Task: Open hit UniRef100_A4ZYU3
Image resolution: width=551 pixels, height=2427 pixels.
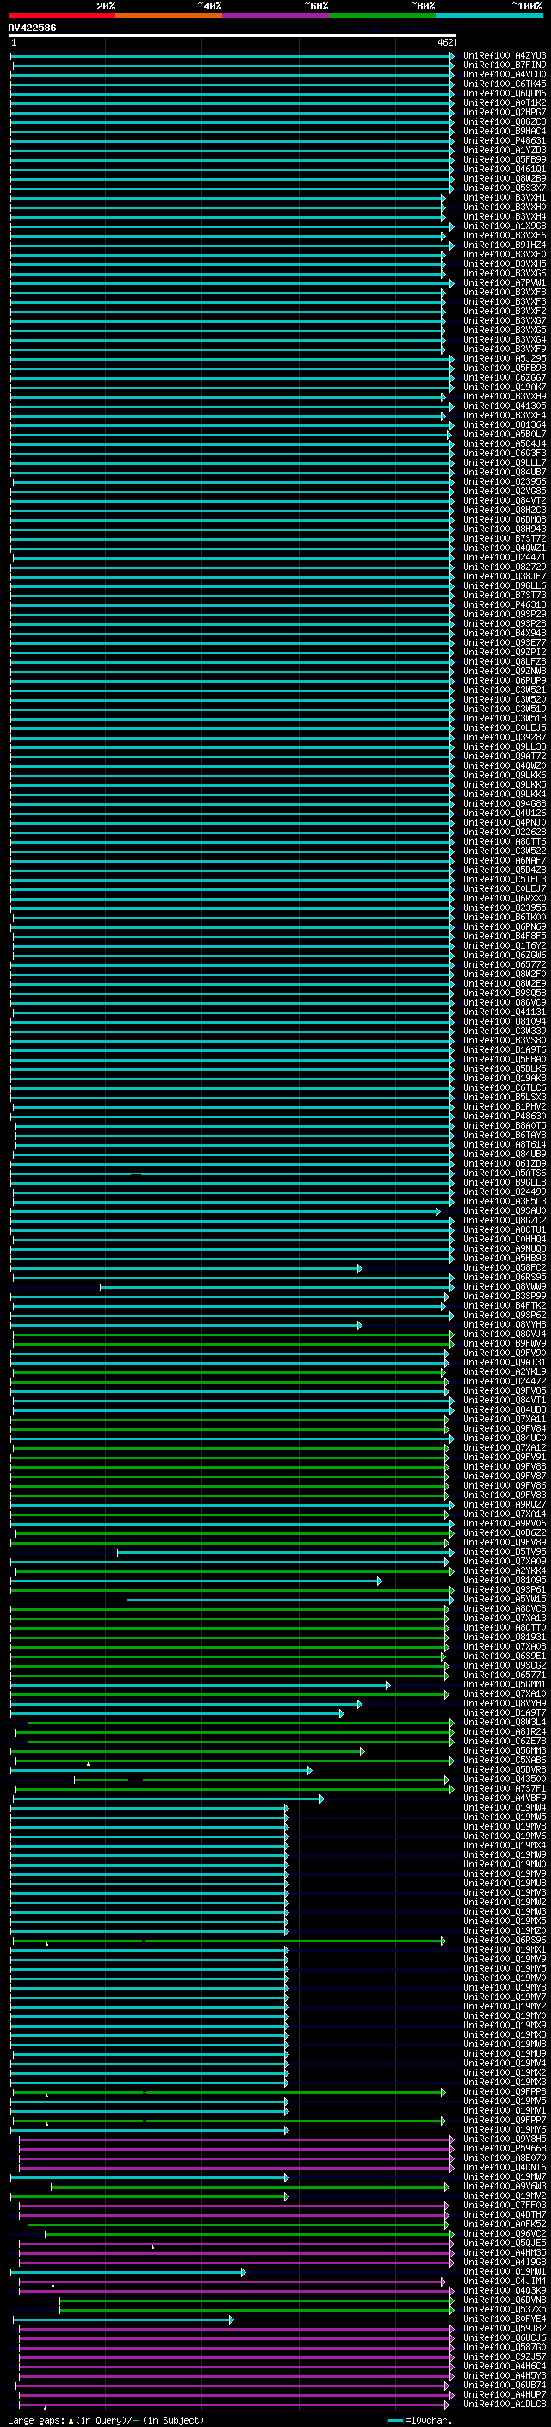Action: 505,56
